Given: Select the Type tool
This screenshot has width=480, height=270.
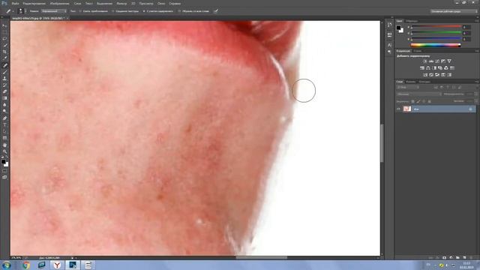Looking at the screenshot, I should tap(4, 125).
